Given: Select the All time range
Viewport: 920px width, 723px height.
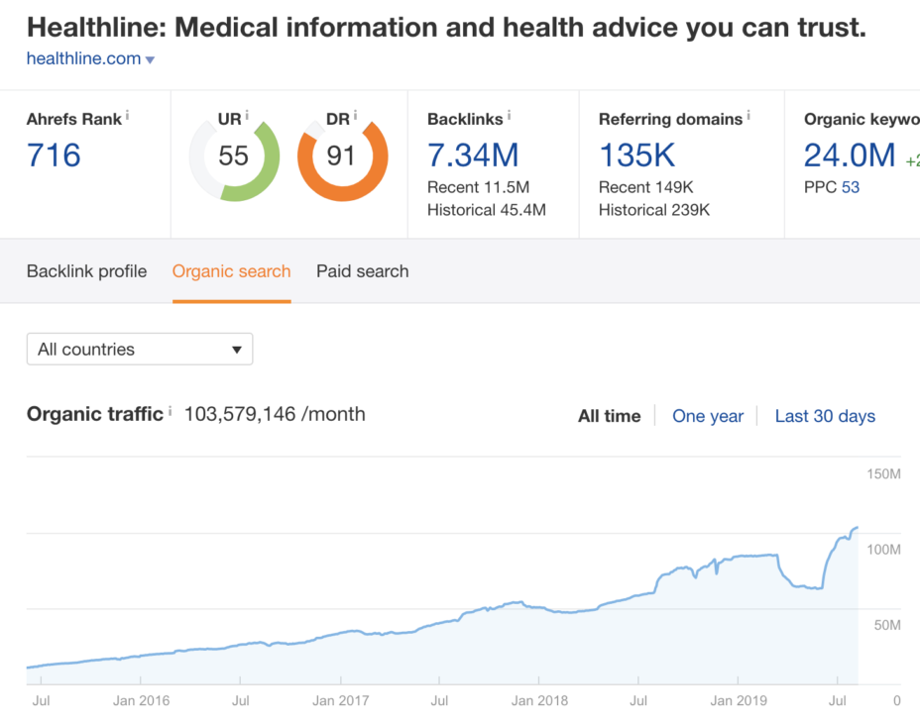Looking at the screenshot, I should 610,416.
